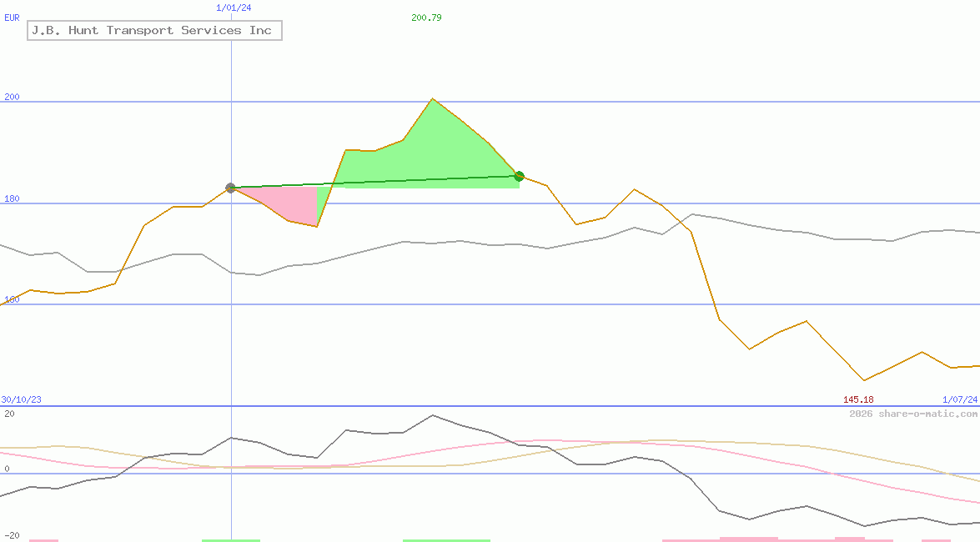This screenshot has height=542, width=980.
Task: Click the 200.79 peak value label
Action: (426, 18)
